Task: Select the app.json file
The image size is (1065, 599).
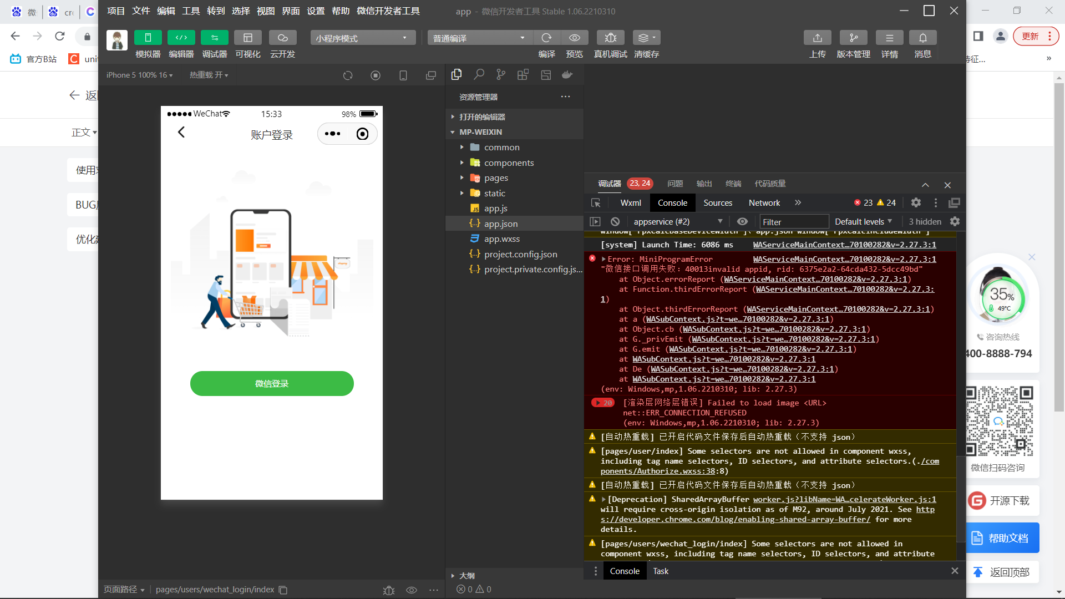Action: click(514, 224)
